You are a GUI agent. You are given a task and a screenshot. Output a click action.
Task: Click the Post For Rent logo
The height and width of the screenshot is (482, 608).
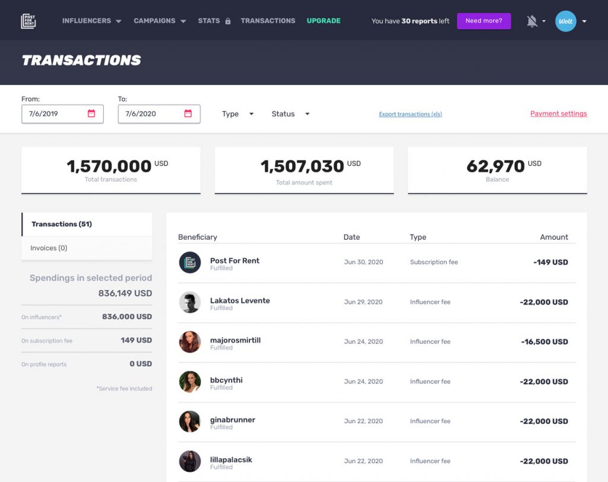click(x=28, y=21)
